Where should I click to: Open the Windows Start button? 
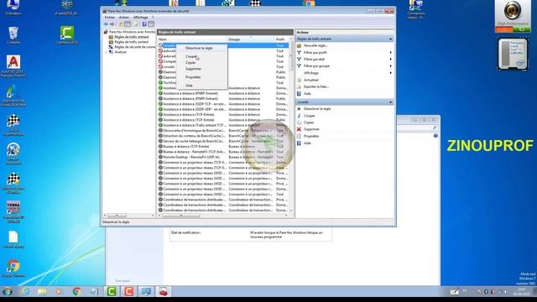(x=8, y=292)
